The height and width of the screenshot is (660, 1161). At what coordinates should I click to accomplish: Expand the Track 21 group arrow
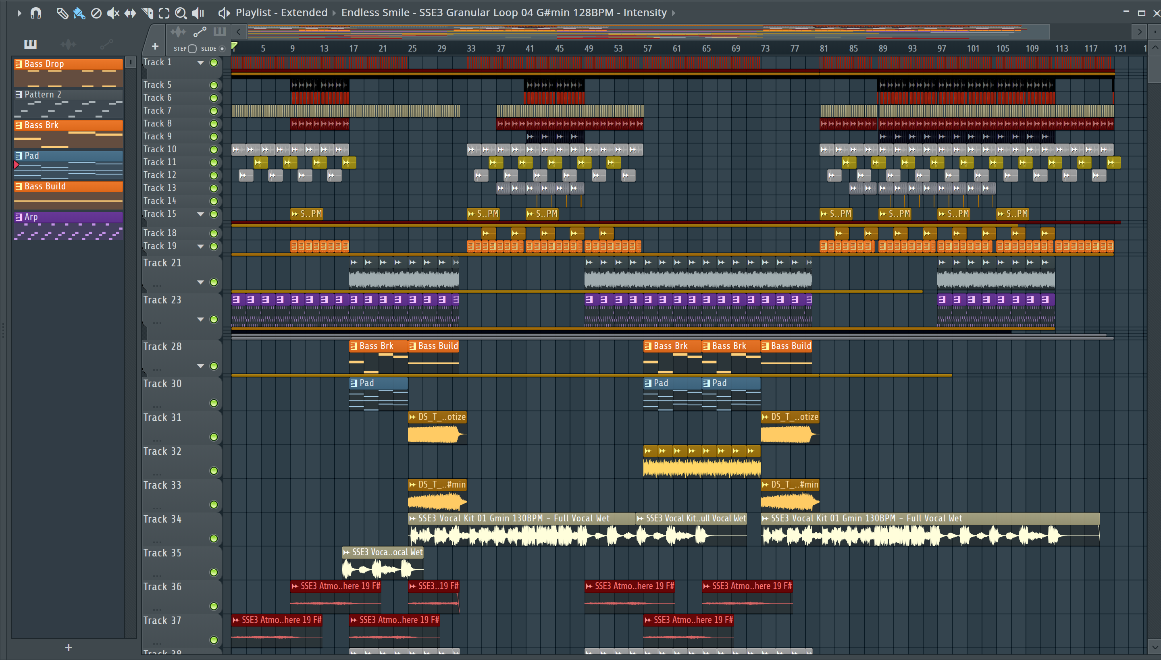point(200,282)
